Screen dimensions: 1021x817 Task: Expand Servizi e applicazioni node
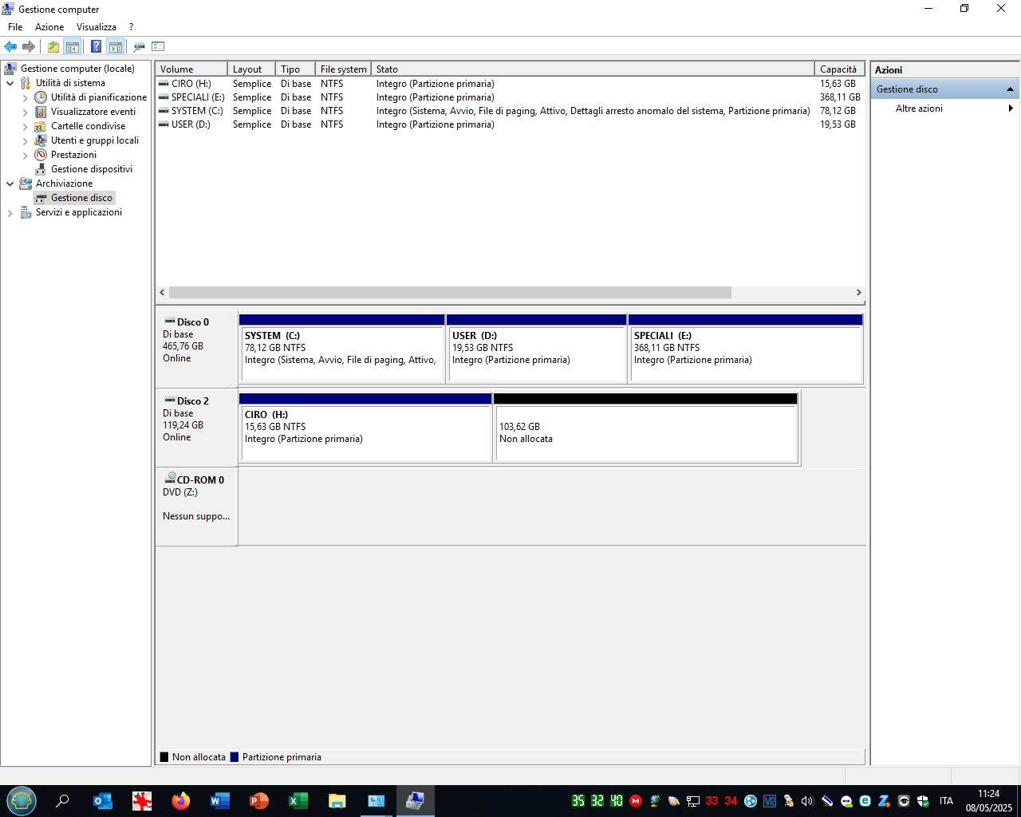(x=10, y=212)
